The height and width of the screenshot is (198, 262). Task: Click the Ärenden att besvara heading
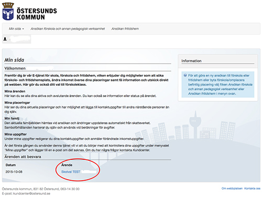[x=23, y=157]
